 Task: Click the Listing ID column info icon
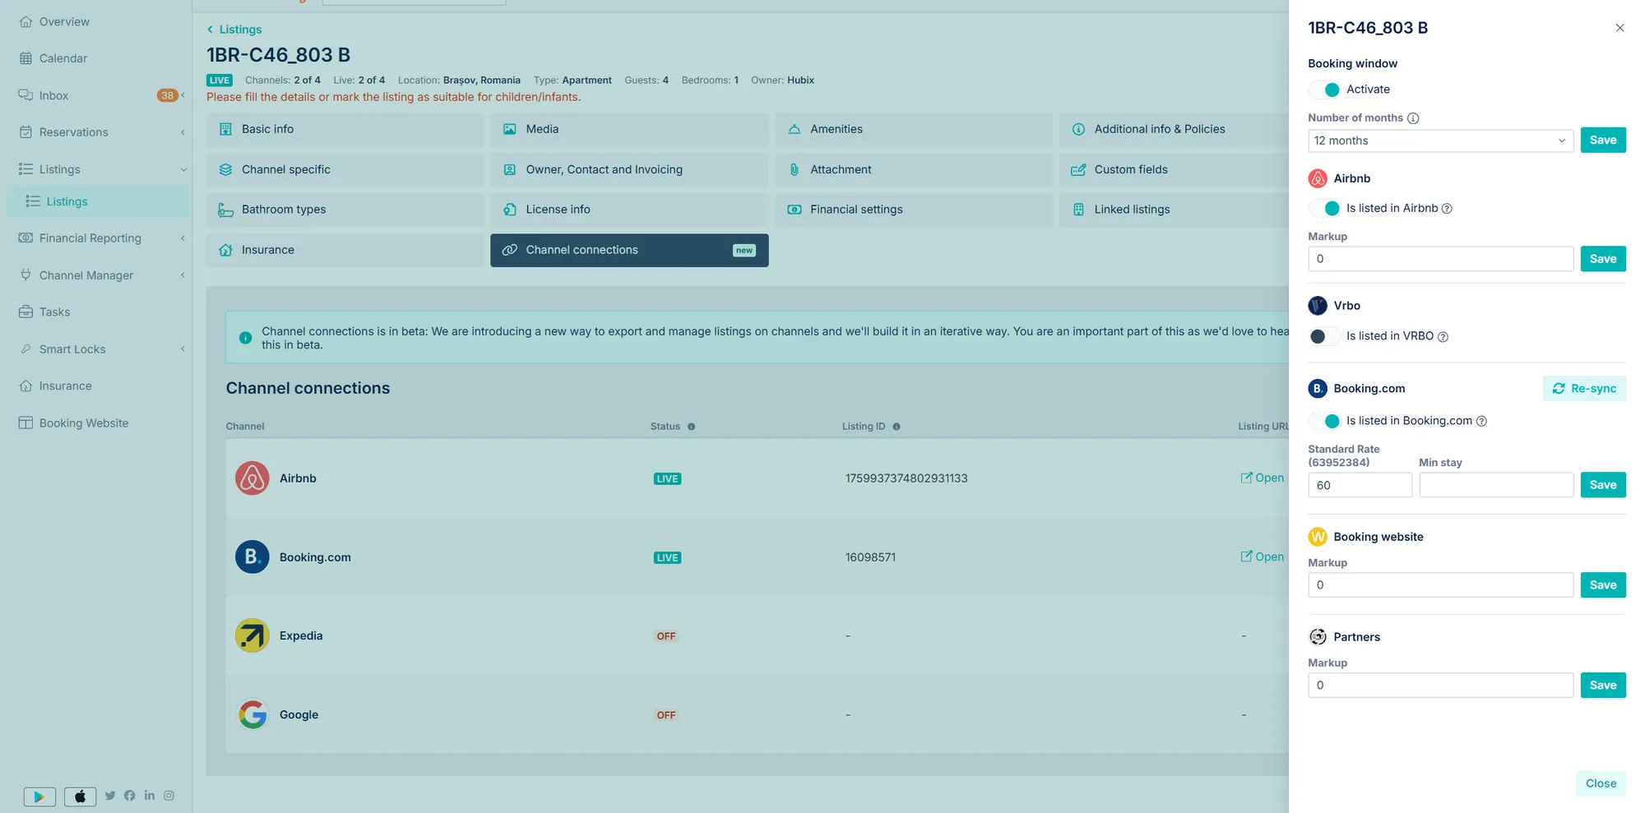point(897,427)
